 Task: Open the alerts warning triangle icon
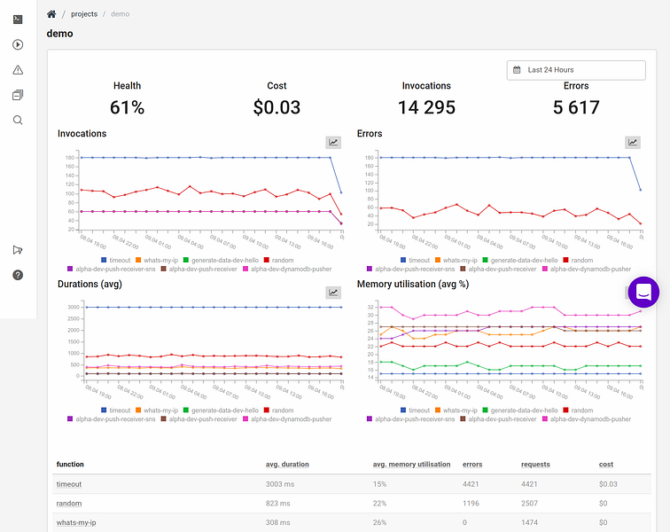(18, 70)
